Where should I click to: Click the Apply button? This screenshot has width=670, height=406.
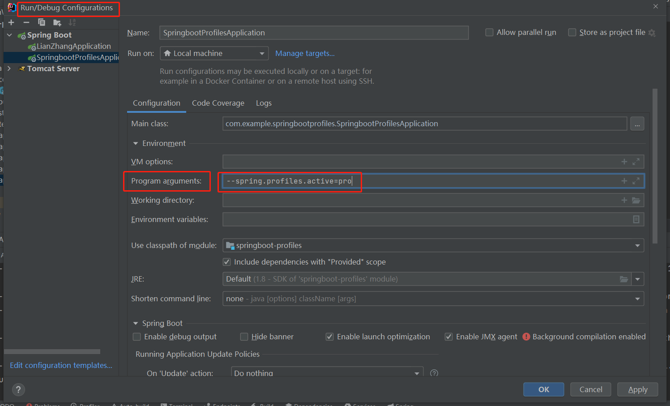coord(638,389)
